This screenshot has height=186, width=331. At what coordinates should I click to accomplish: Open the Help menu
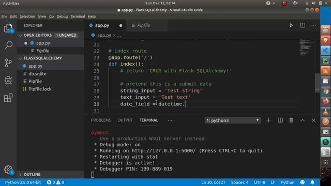[92, 17]
